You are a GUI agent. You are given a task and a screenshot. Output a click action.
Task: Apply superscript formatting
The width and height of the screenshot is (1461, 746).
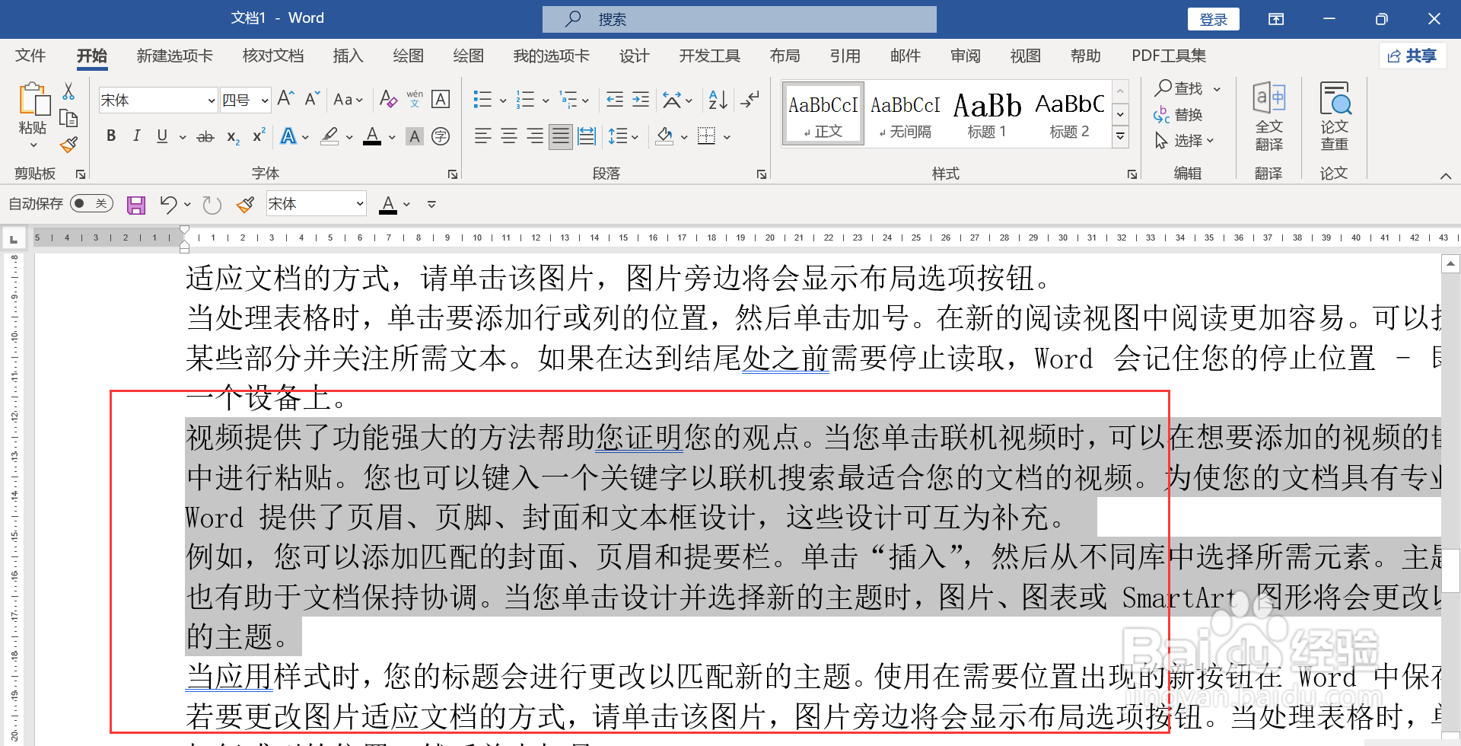[x=259, y=135]
